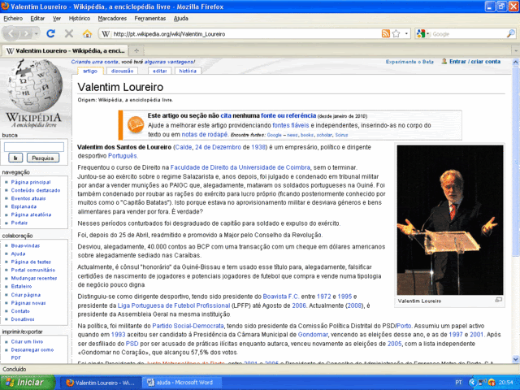Click in the Google search field

tap(469, 33)
